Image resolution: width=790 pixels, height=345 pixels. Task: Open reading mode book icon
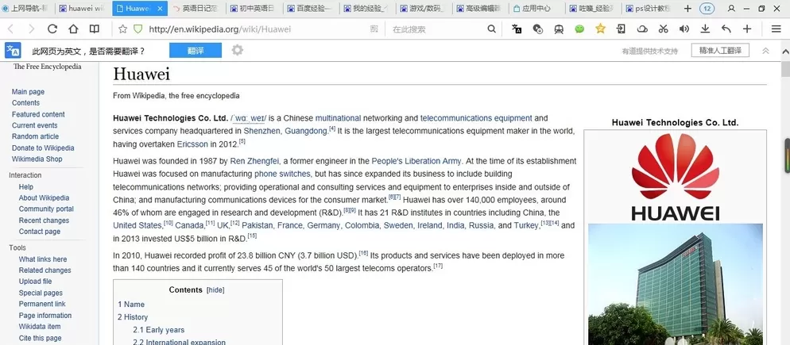coord(95,29)
